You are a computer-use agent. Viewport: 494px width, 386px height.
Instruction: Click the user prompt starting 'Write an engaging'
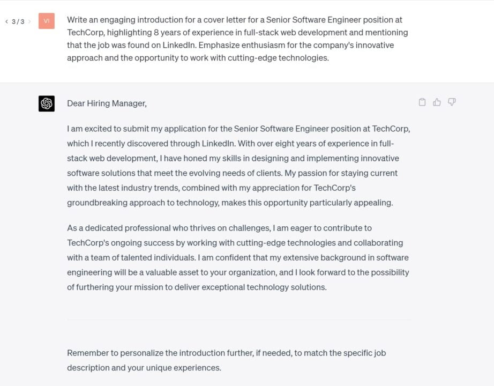click(x=237, y=39)
